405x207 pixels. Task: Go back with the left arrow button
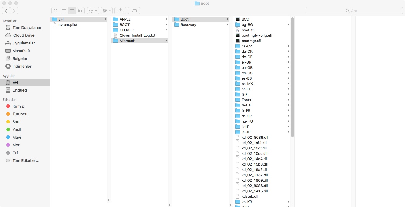coord(6,11)
